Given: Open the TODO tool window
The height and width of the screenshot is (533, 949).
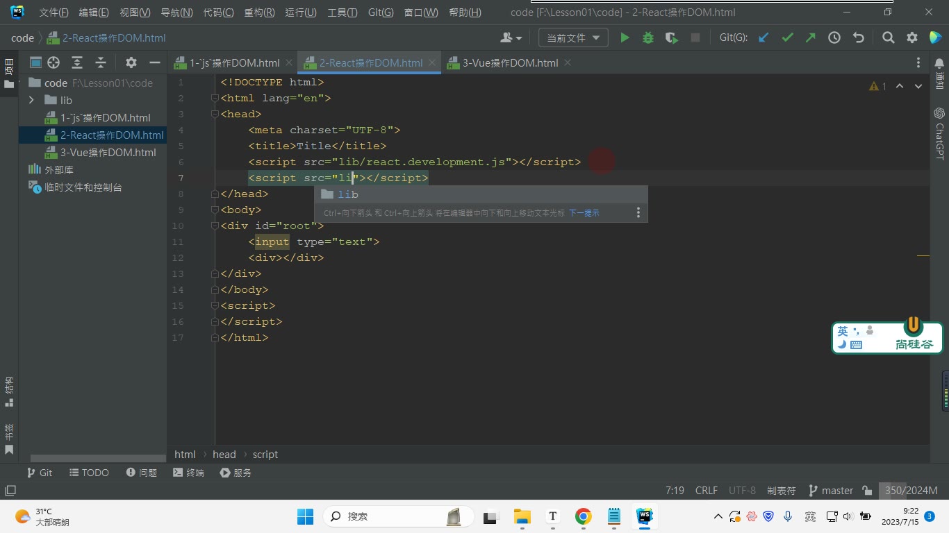Looking at the screenshot, I should (89, 473).
